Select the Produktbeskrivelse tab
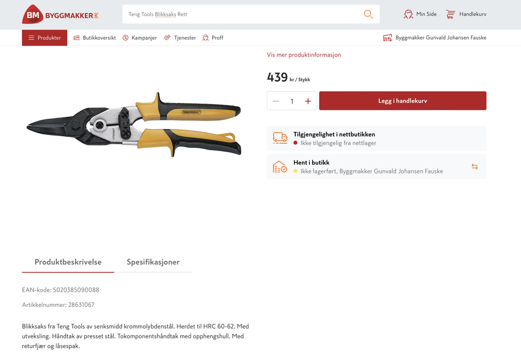The width and height of the screenshot is (521, 359). 68,262
